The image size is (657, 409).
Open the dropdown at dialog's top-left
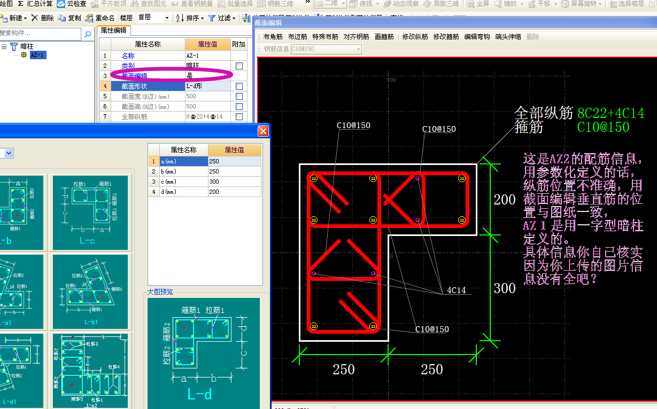tap(9, 153)
